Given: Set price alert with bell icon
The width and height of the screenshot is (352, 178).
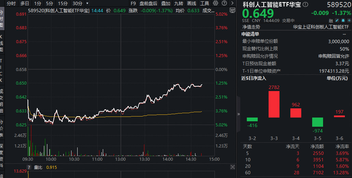Looking at the screenshot, I should [x=343, y=20].
